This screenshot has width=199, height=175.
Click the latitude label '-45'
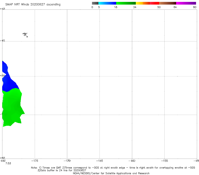[2, 41]
